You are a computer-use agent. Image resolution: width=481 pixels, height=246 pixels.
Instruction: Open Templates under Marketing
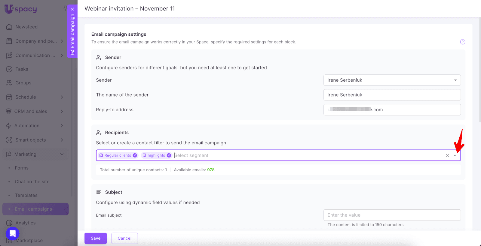coord(26,195)
